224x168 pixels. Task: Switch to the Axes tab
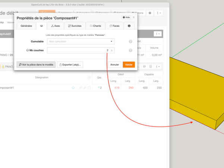tap(55, 26)
